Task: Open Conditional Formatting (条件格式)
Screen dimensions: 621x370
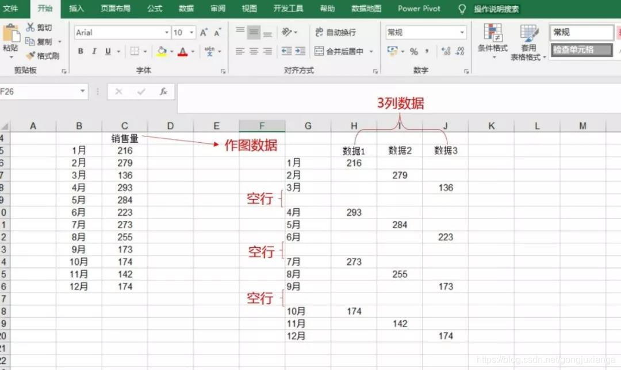Action: click(x=493, y=41)
